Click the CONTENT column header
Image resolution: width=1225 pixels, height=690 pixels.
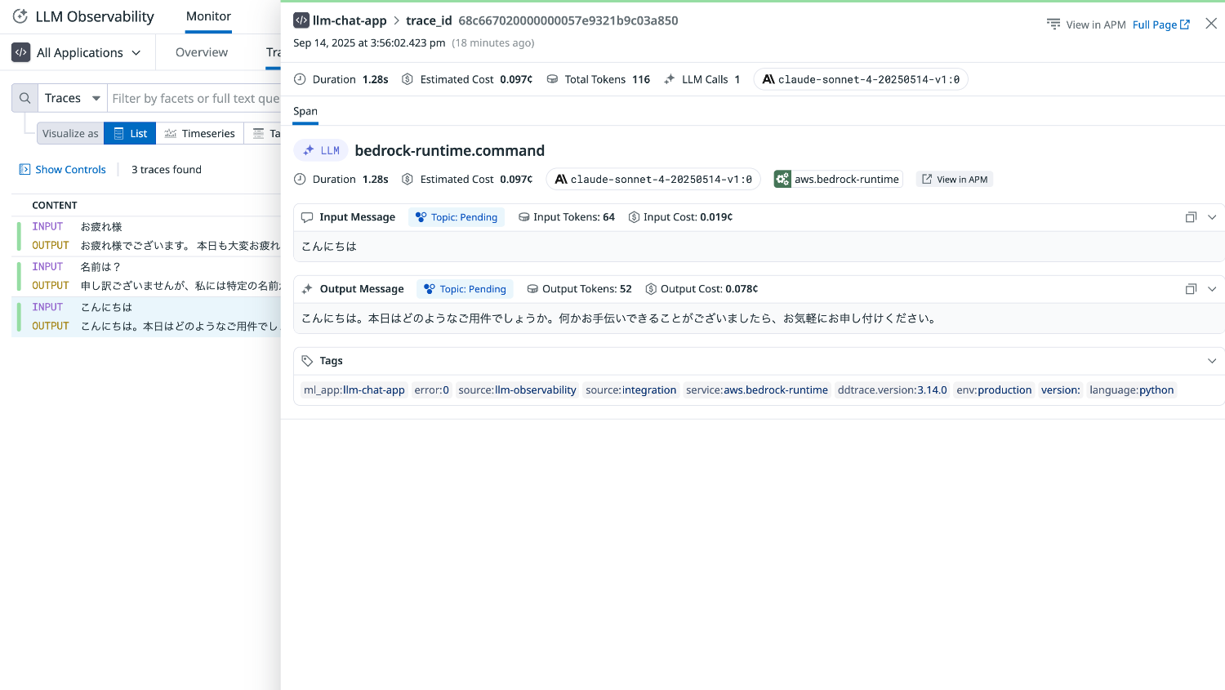[x=55, y=206]
